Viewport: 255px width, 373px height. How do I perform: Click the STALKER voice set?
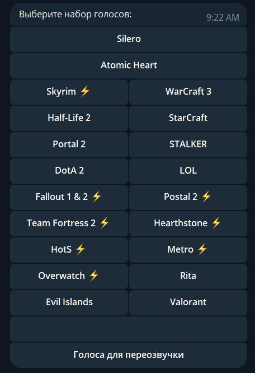[188, 144]
